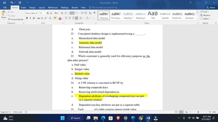Undo the last action

click(x=12, y=2)
